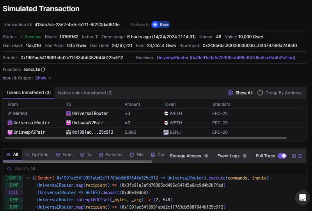Switch to Tokens transferred (3) tab
Screen dimensions: 312x211
pyautogui.click(x=28, y=92)
